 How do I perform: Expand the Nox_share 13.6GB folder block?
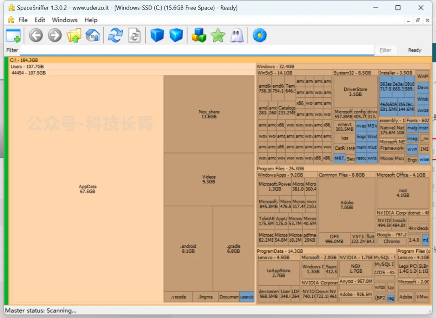pos(209,114)
